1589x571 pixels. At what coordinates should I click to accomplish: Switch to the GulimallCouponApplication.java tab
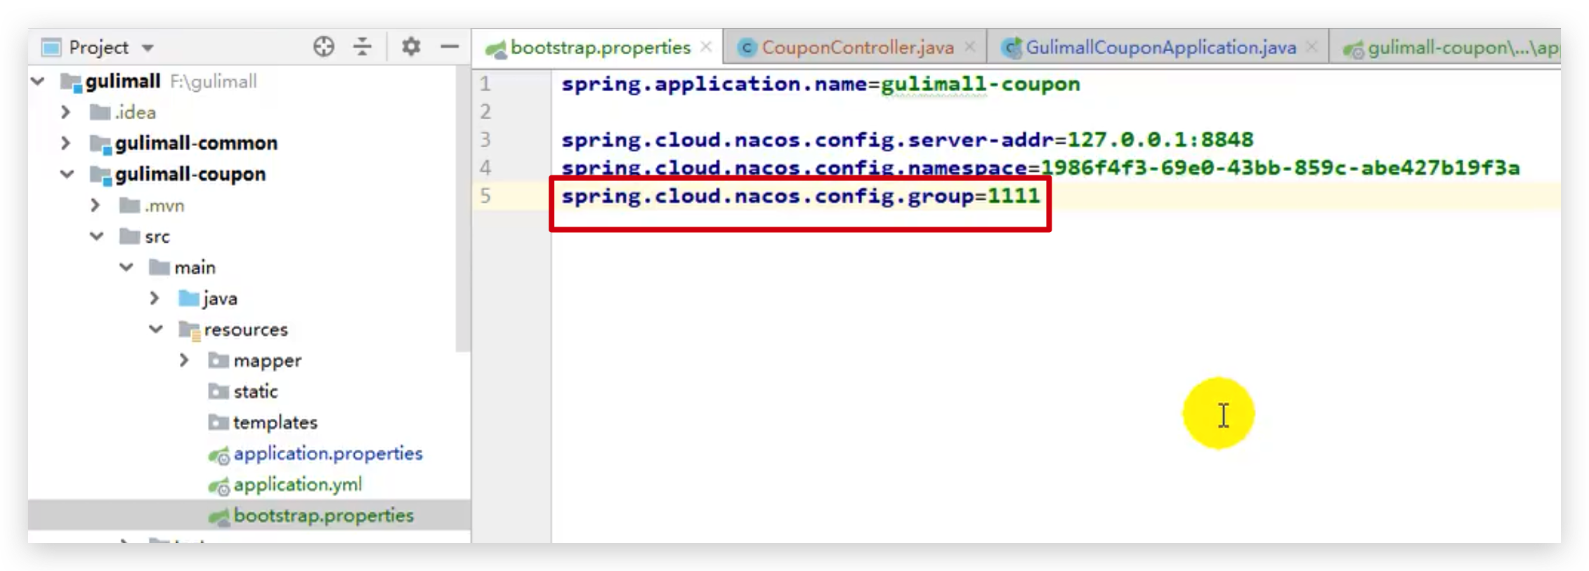(x=1160, y=47)
